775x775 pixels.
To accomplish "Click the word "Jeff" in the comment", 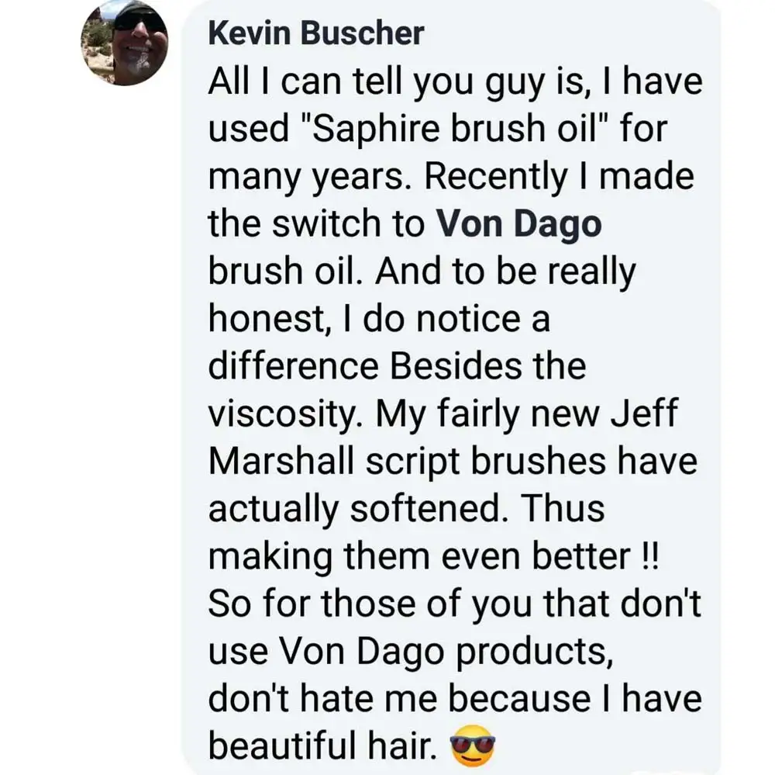I will (645, 413).
